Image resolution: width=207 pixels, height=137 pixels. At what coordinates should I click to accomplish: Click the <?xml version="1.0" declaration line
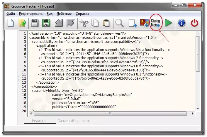tap(77, 34)
